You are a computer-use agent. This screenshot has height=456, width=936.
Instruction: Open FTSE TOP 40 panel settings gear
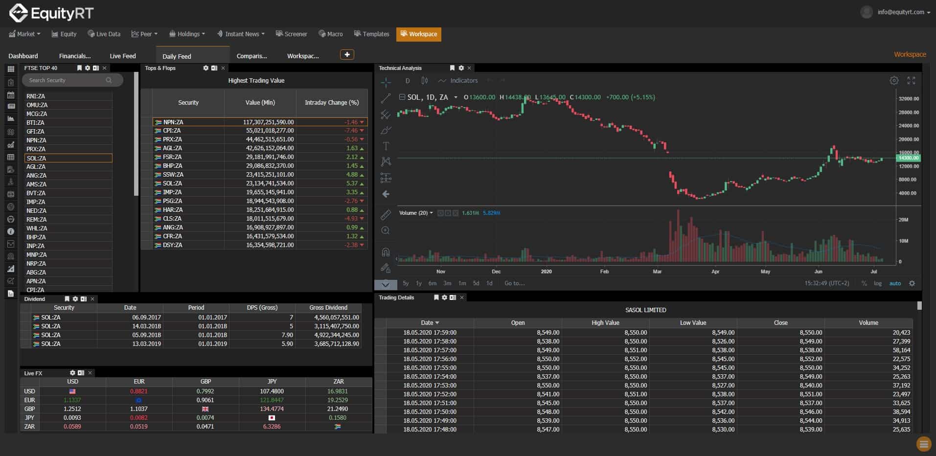click(x=88, y=68)
